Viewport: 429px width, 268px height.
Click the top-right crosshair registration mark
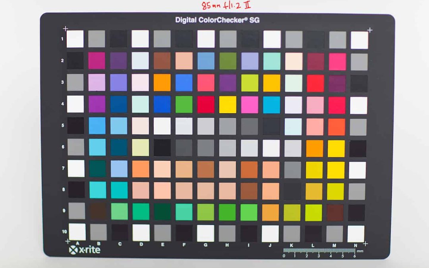(369, 30)
